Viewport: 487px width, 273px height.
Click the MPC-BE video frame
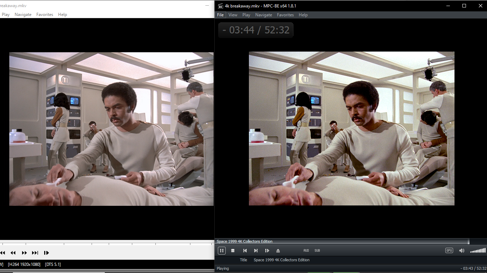coord(352,128)
